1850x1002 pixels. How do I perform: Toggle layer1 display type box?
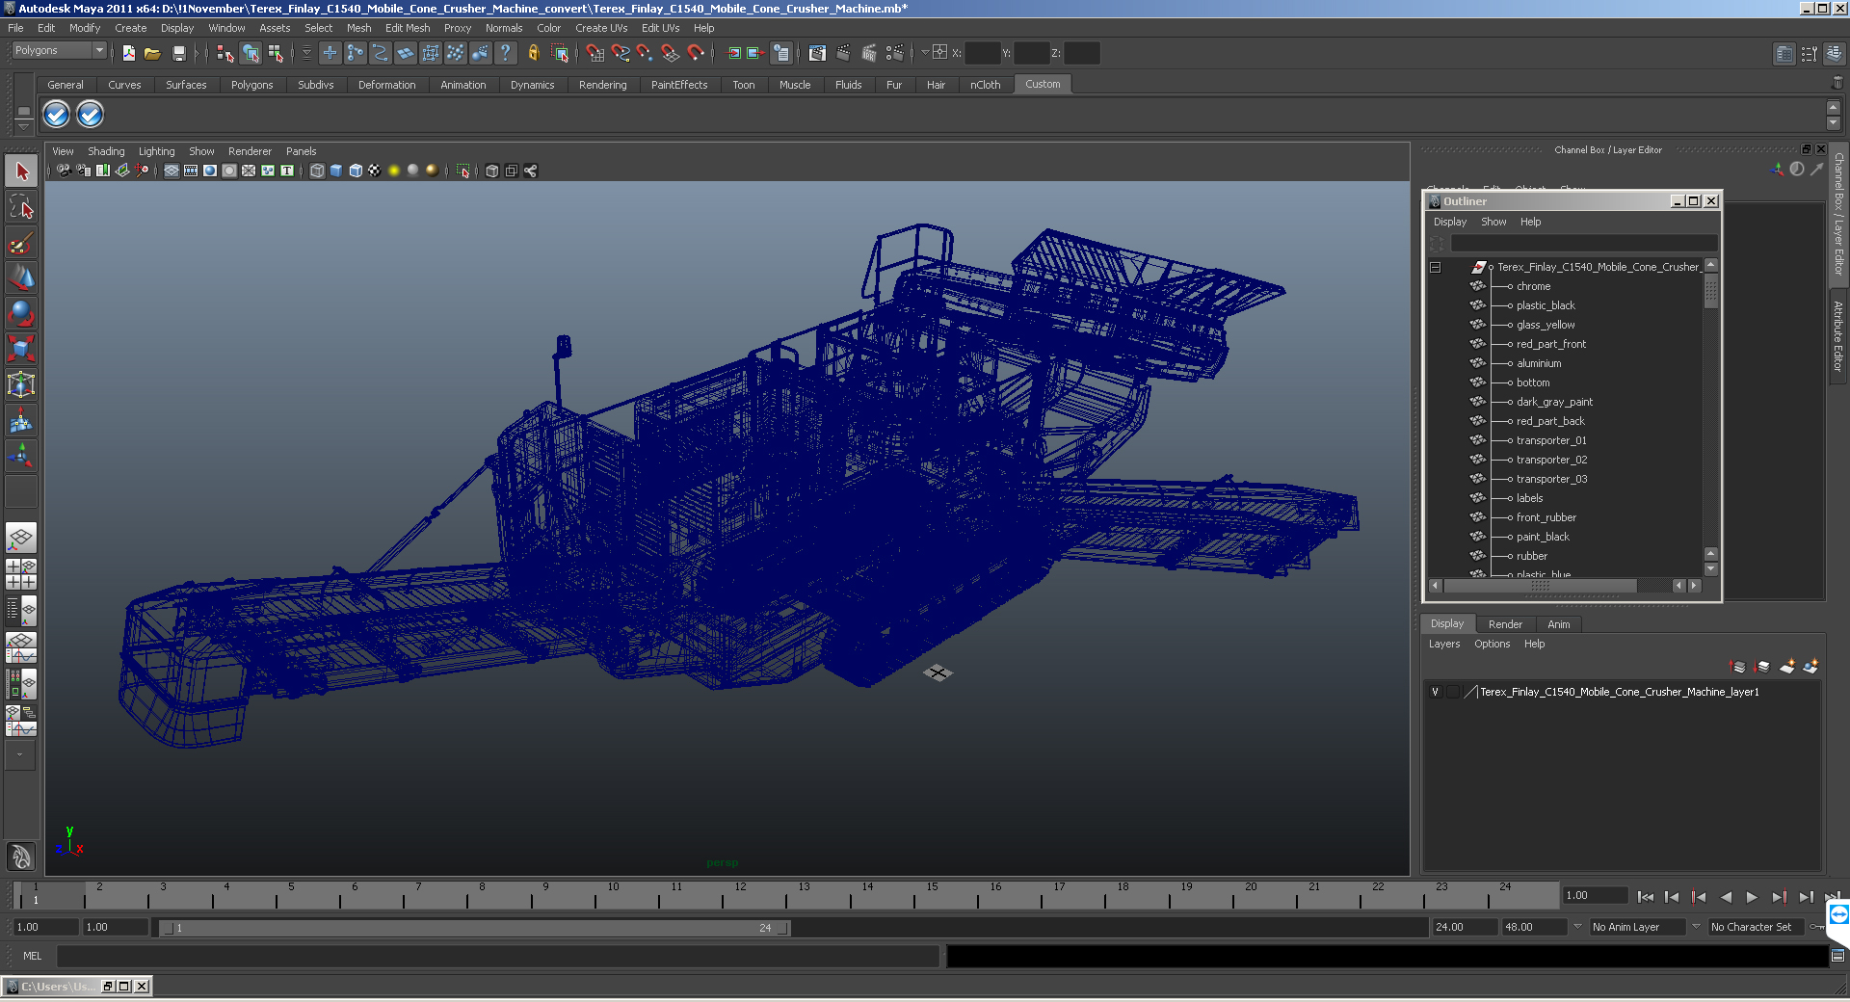(x=1452, y=692)
